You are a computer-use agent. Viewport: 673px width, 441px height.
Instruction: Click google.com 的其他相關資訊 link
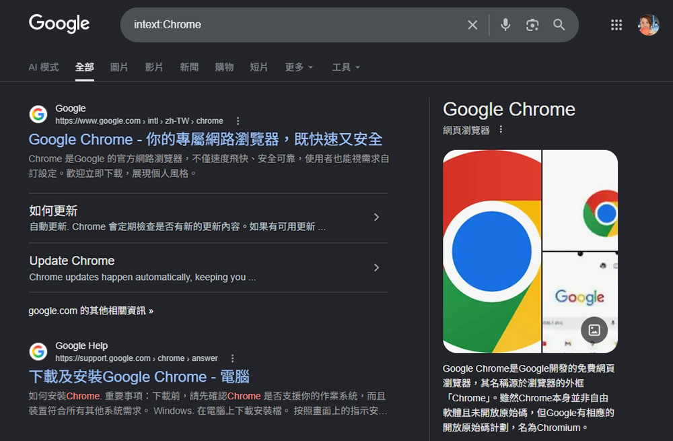click(x=91, y=310)
